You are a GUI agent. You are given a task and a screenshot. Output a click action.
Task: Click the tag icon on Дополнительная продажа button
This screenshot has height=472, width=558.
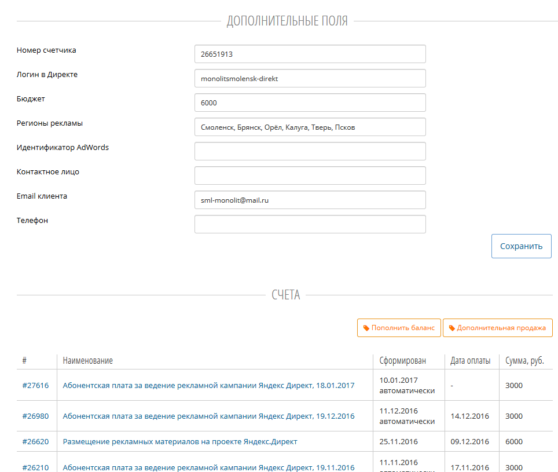click(452, 328)
